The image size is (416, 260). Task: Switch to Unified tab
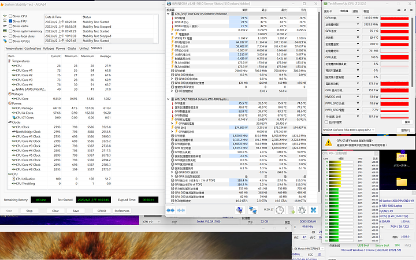[84, 49]
